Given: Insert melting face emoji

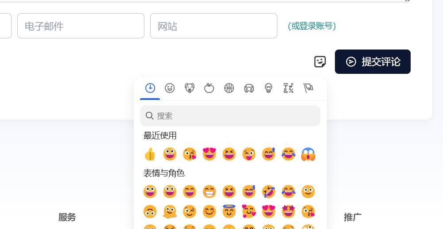Looking at the screenshot, I should tap(170, 211).
